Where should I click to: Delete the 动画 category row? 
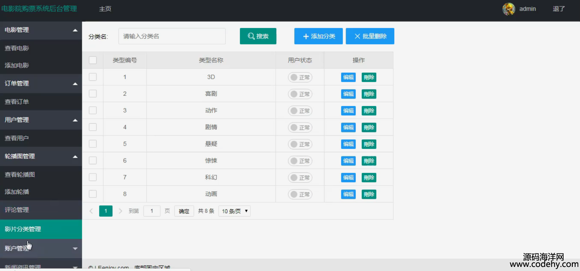tap(369, 194)
